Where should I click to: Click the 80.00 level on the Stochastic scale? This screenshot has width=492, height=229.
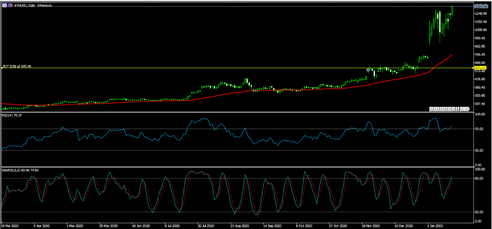coord(479,178)
